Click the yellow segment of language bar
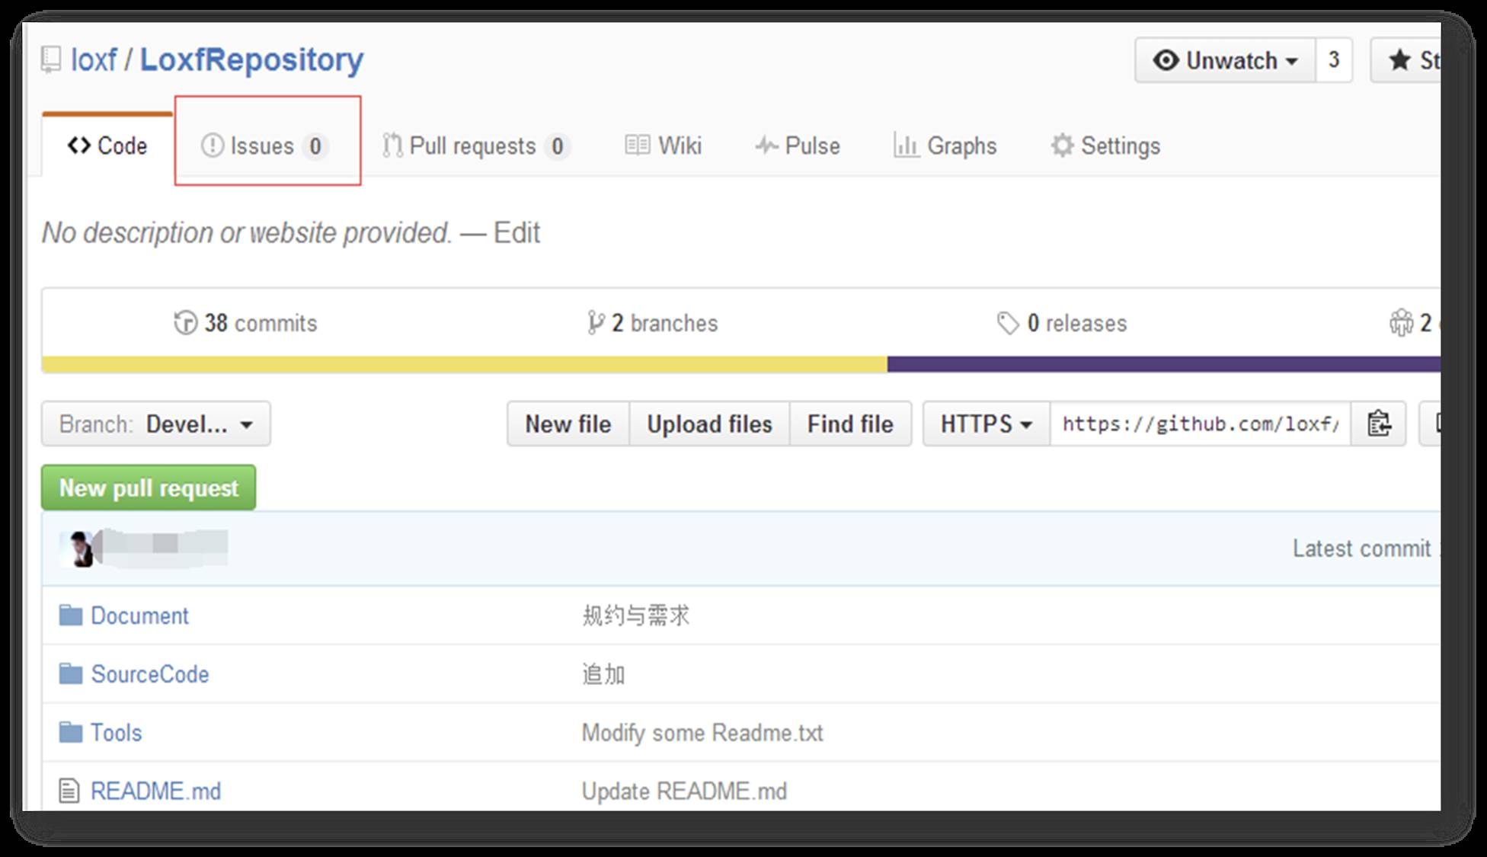Viewport: 1487px width, 857px height. tap(465, 364)
